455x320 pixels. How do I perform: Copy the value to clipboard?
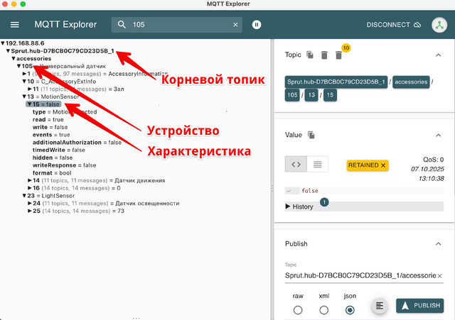(311, 135)
